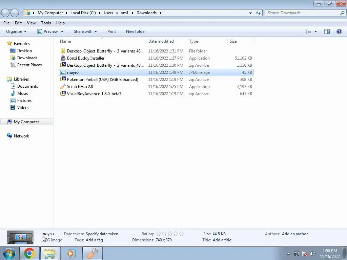Click the volume speaker tray icon

[313, 254]
